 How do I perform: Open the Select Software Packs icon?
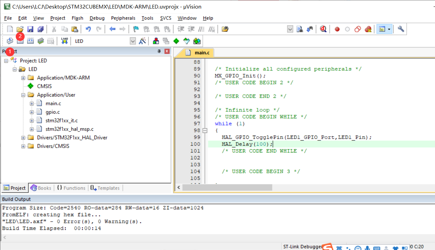[x=186, y=41]
